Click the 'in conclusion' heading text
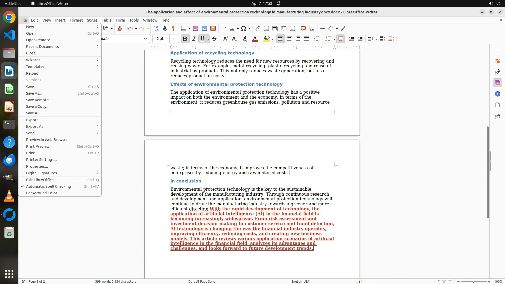The image size is (505, 284). 186,181
